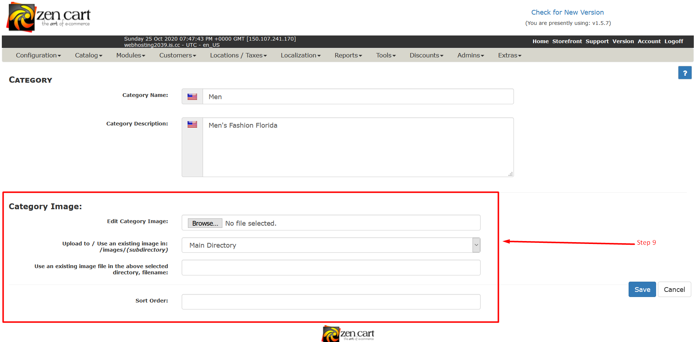Click Logoff in the header

click(674, 41)
